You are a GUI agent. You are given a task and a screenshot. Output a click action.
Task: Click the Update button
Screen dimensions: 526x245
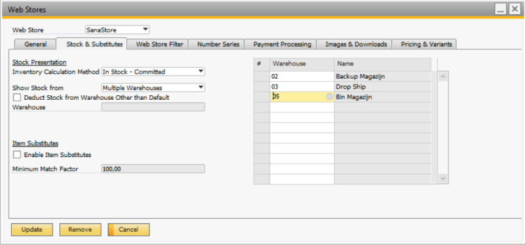click(32, 230)
